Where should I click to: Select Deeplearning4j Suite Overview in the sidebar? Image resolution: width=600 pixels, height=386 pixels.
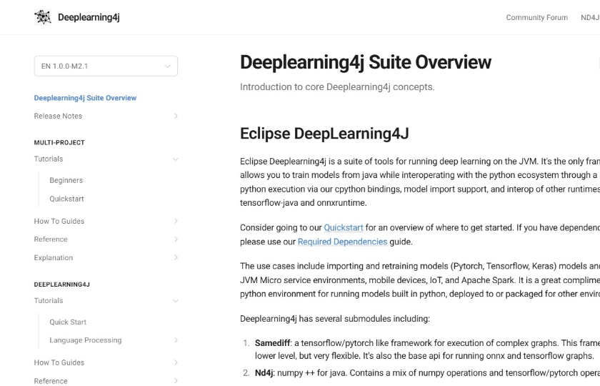pos(85,98)
